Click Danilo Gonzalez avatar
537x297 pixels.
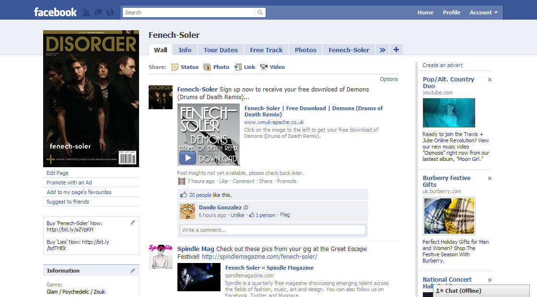click(187, 211)
